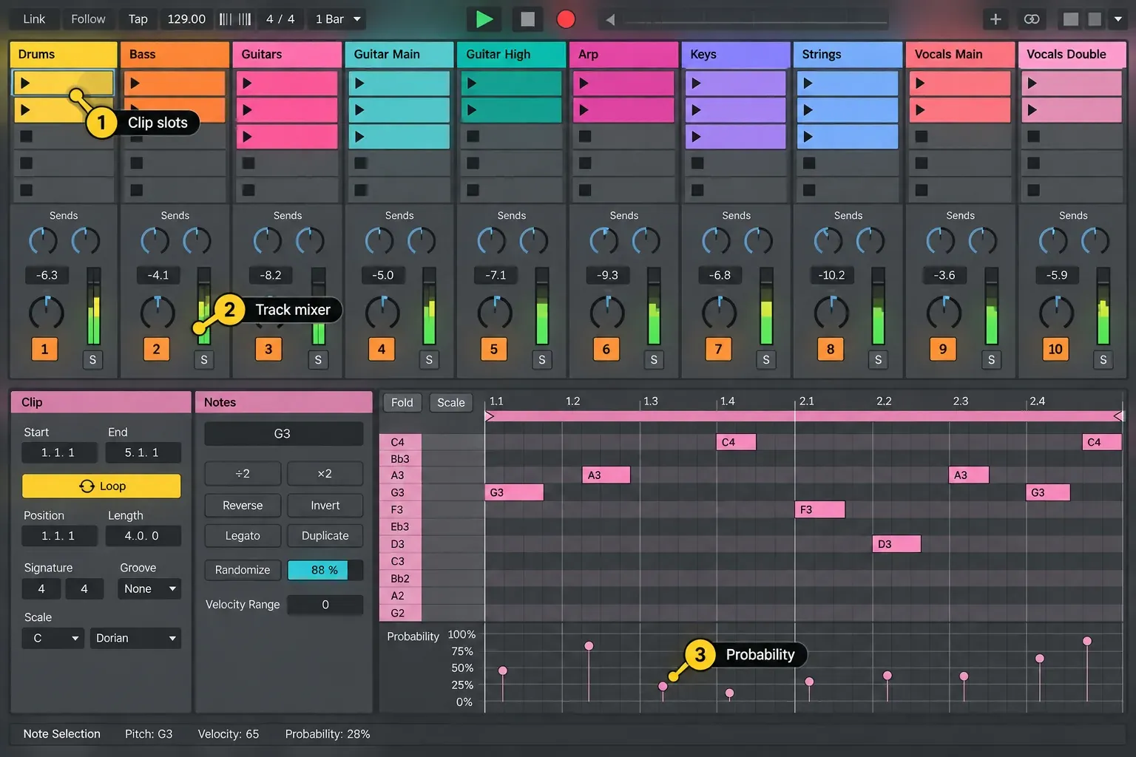Click the clip End field 5. 1. 1

(143, 452)
